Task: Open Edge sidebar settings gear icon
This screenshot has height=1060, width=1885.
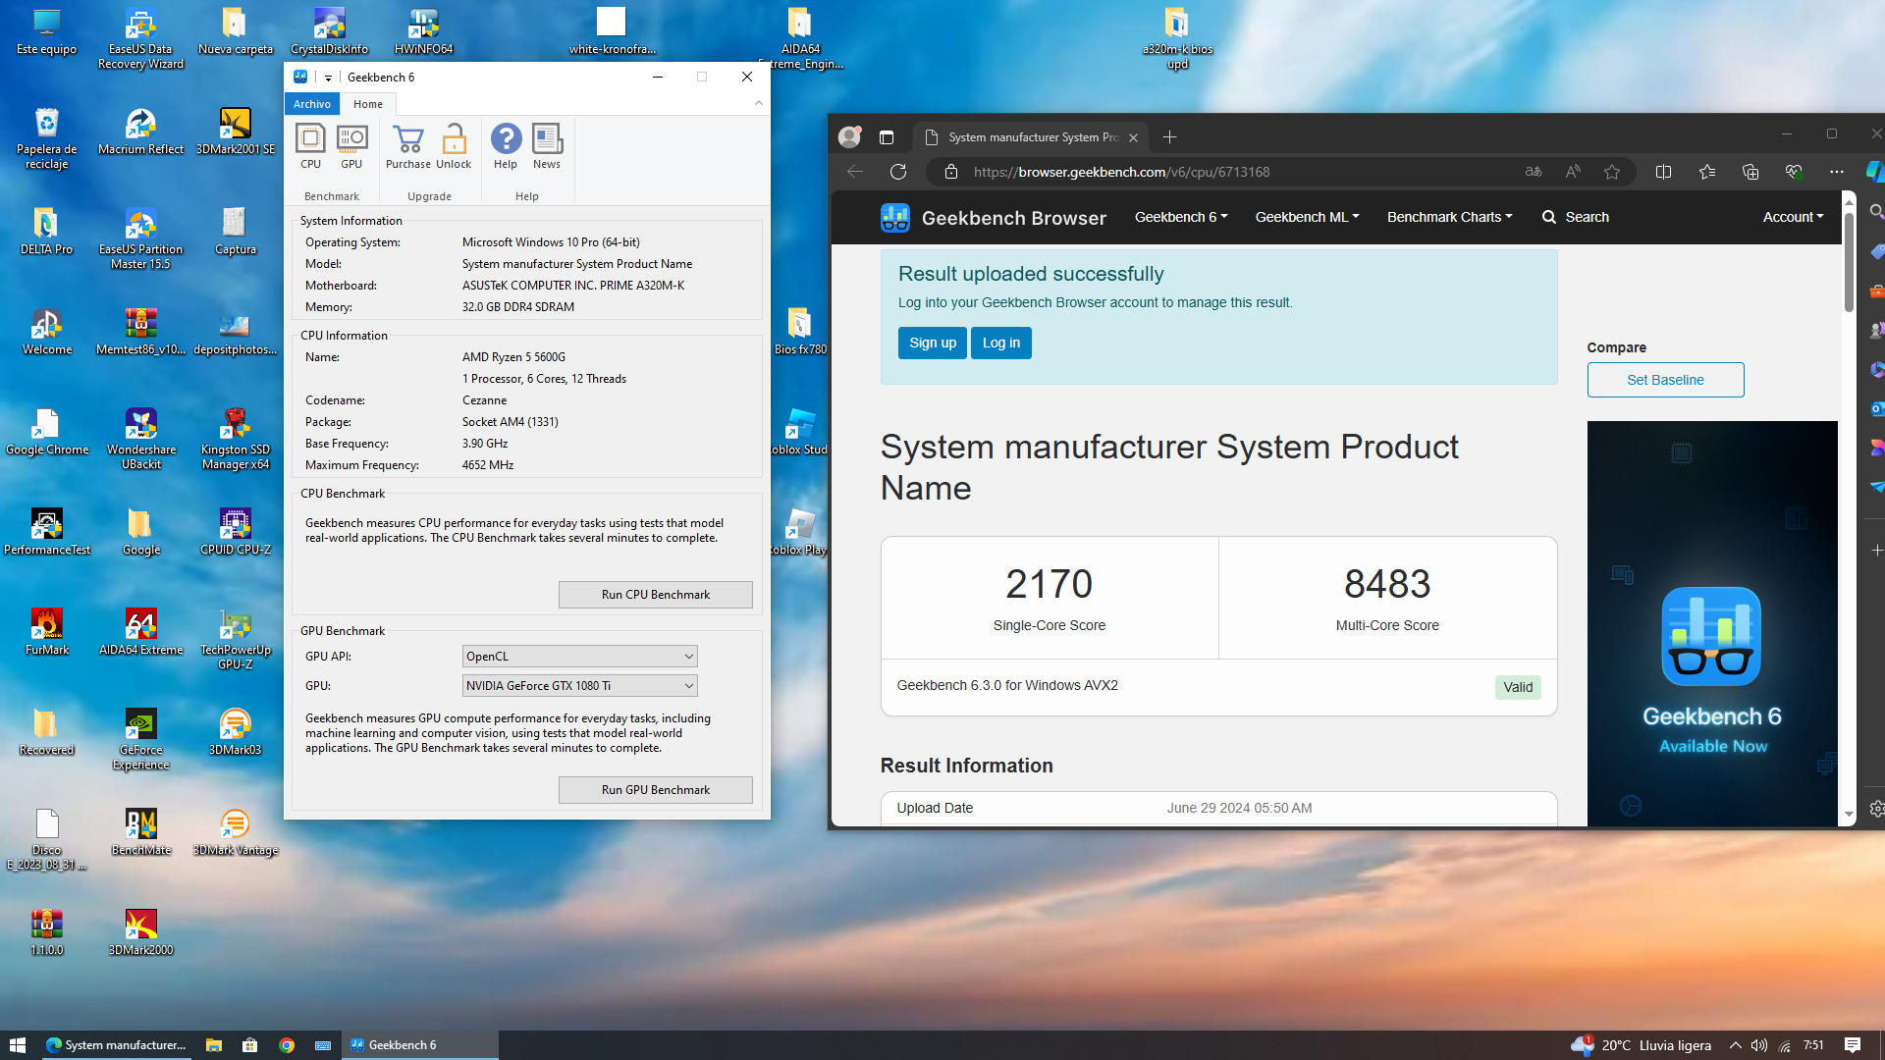Action: (x=1876, y=809)
